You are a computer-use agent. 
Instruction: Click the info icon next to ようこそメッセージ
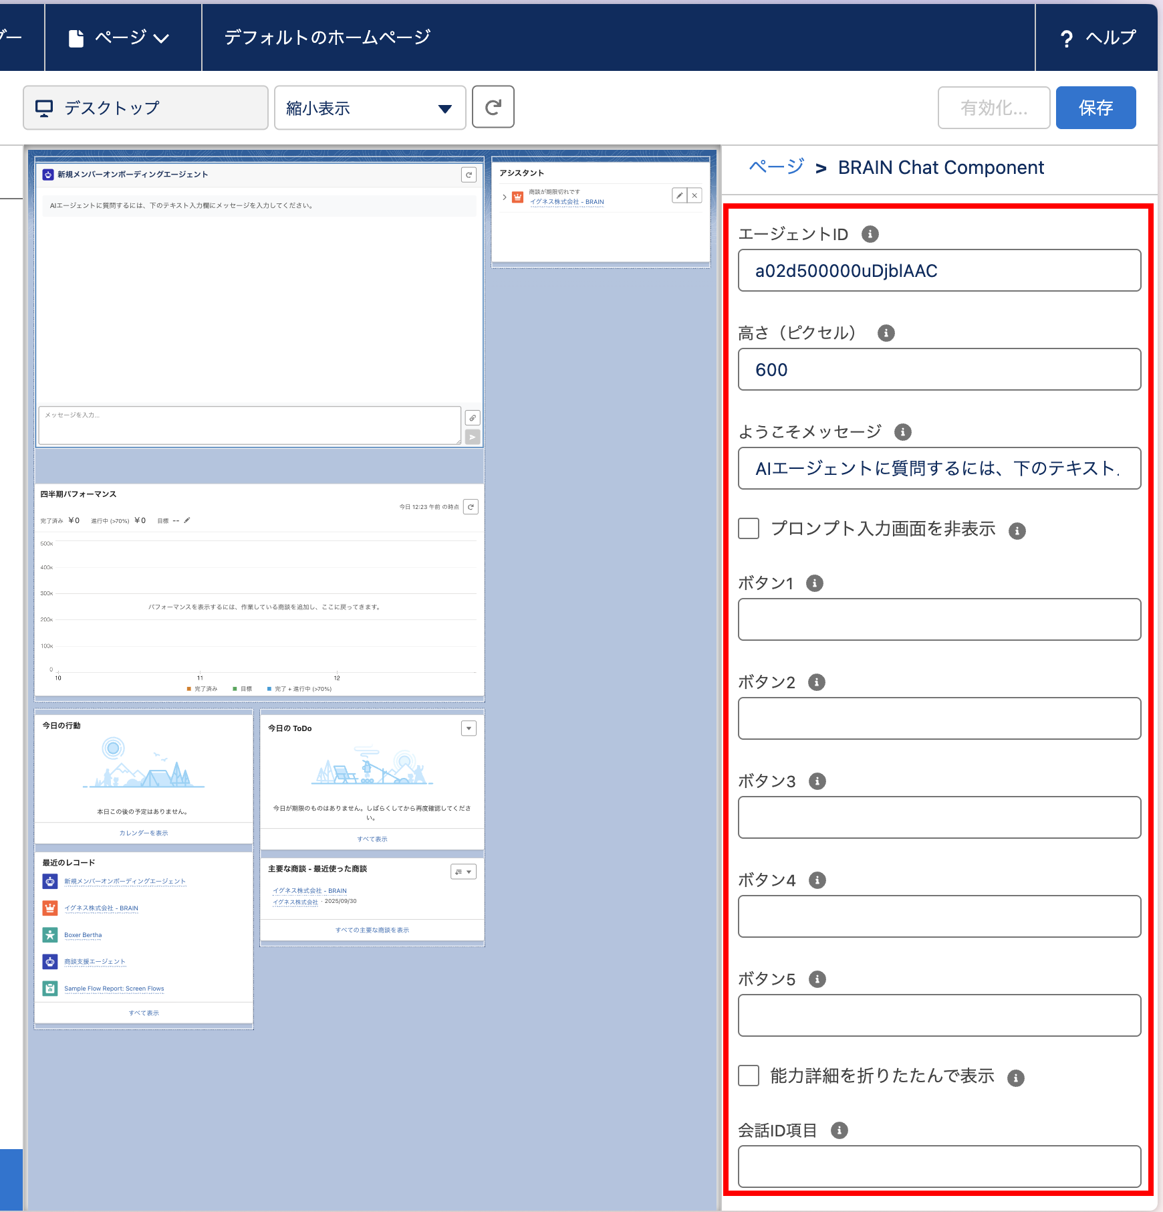pos(902,432)
